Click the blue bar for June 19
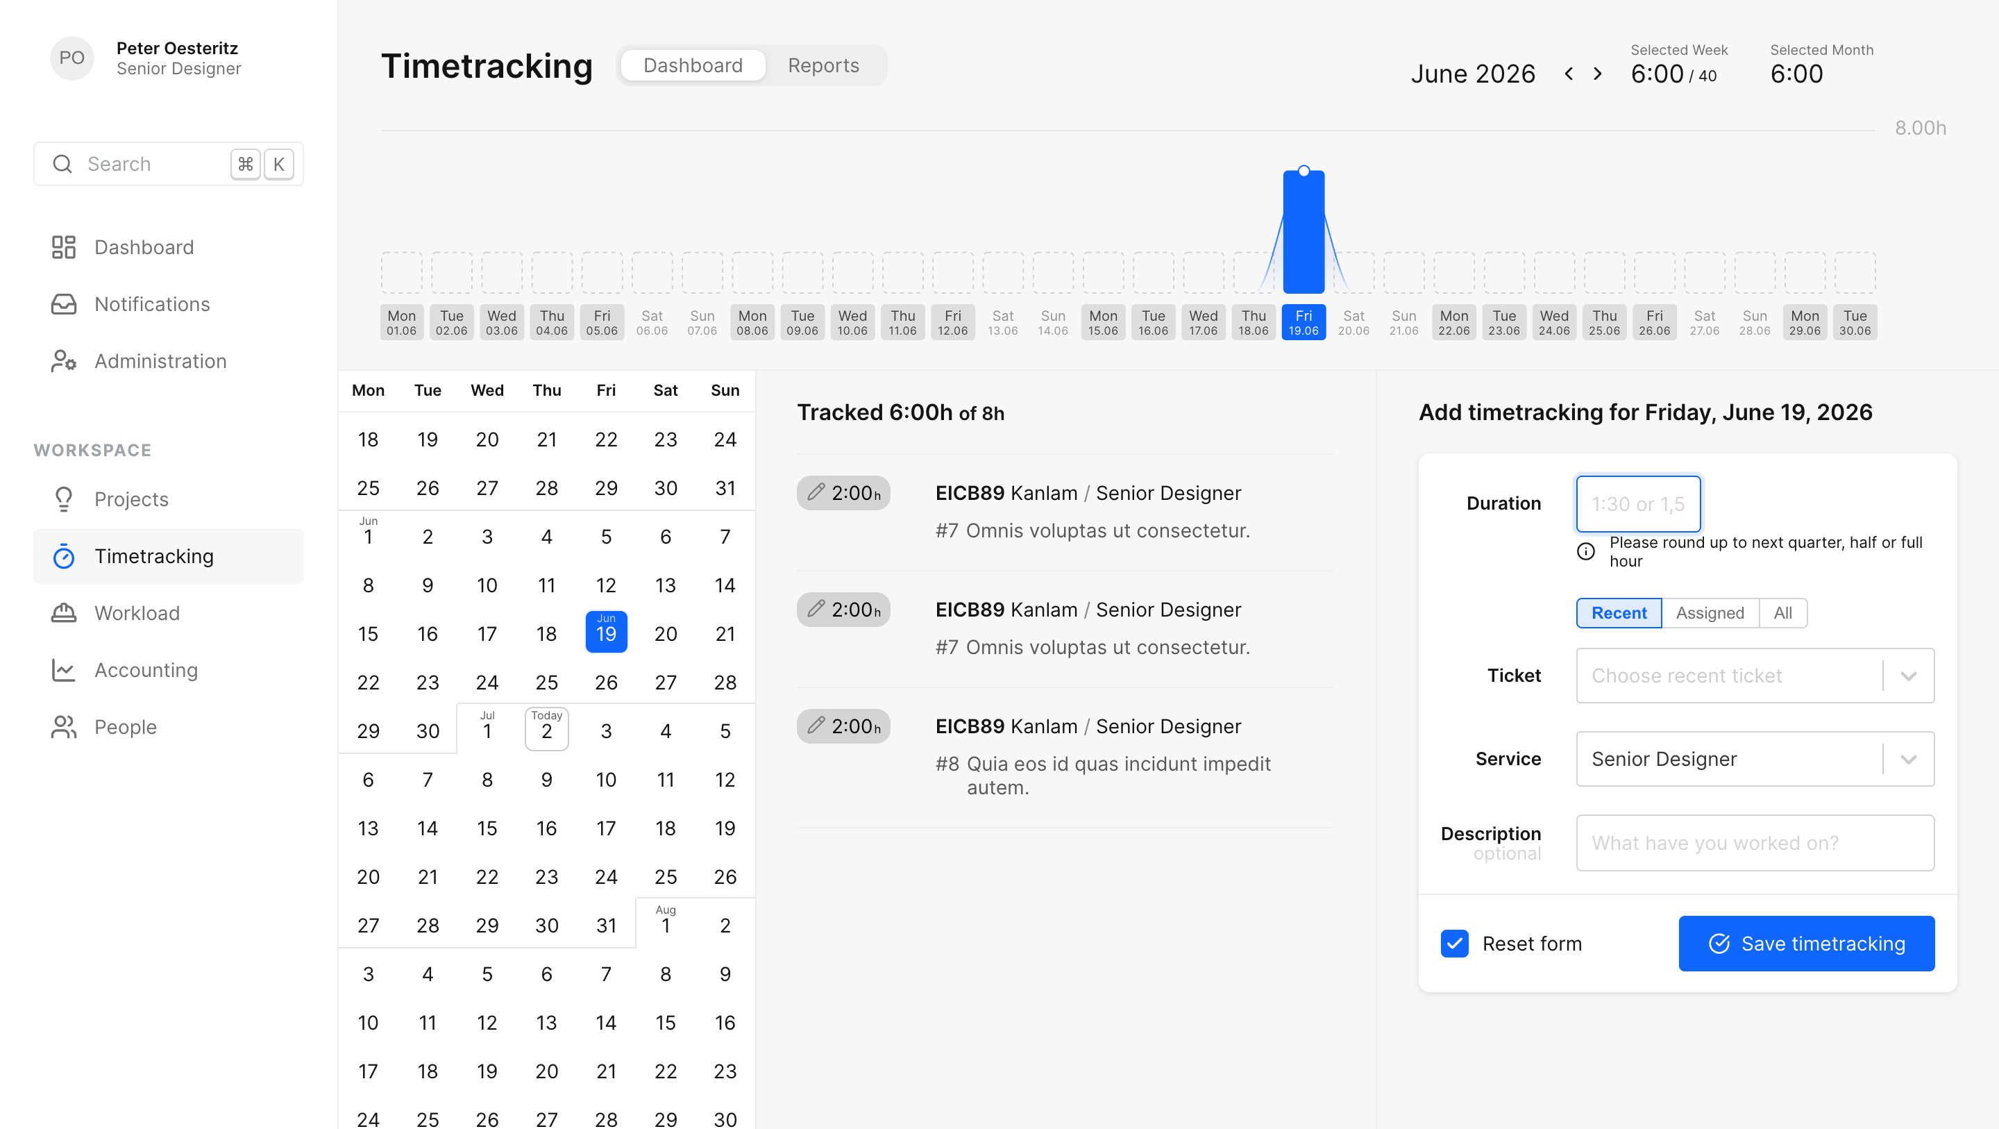Viewport: 1999px width, 1129px height. pyautogui.click(x=1304, y=231)
